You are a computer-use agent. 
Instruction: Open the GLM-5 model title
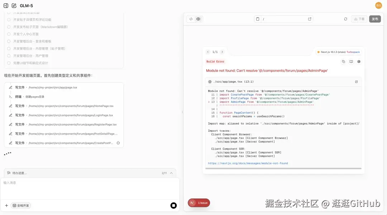pos(27,6)
